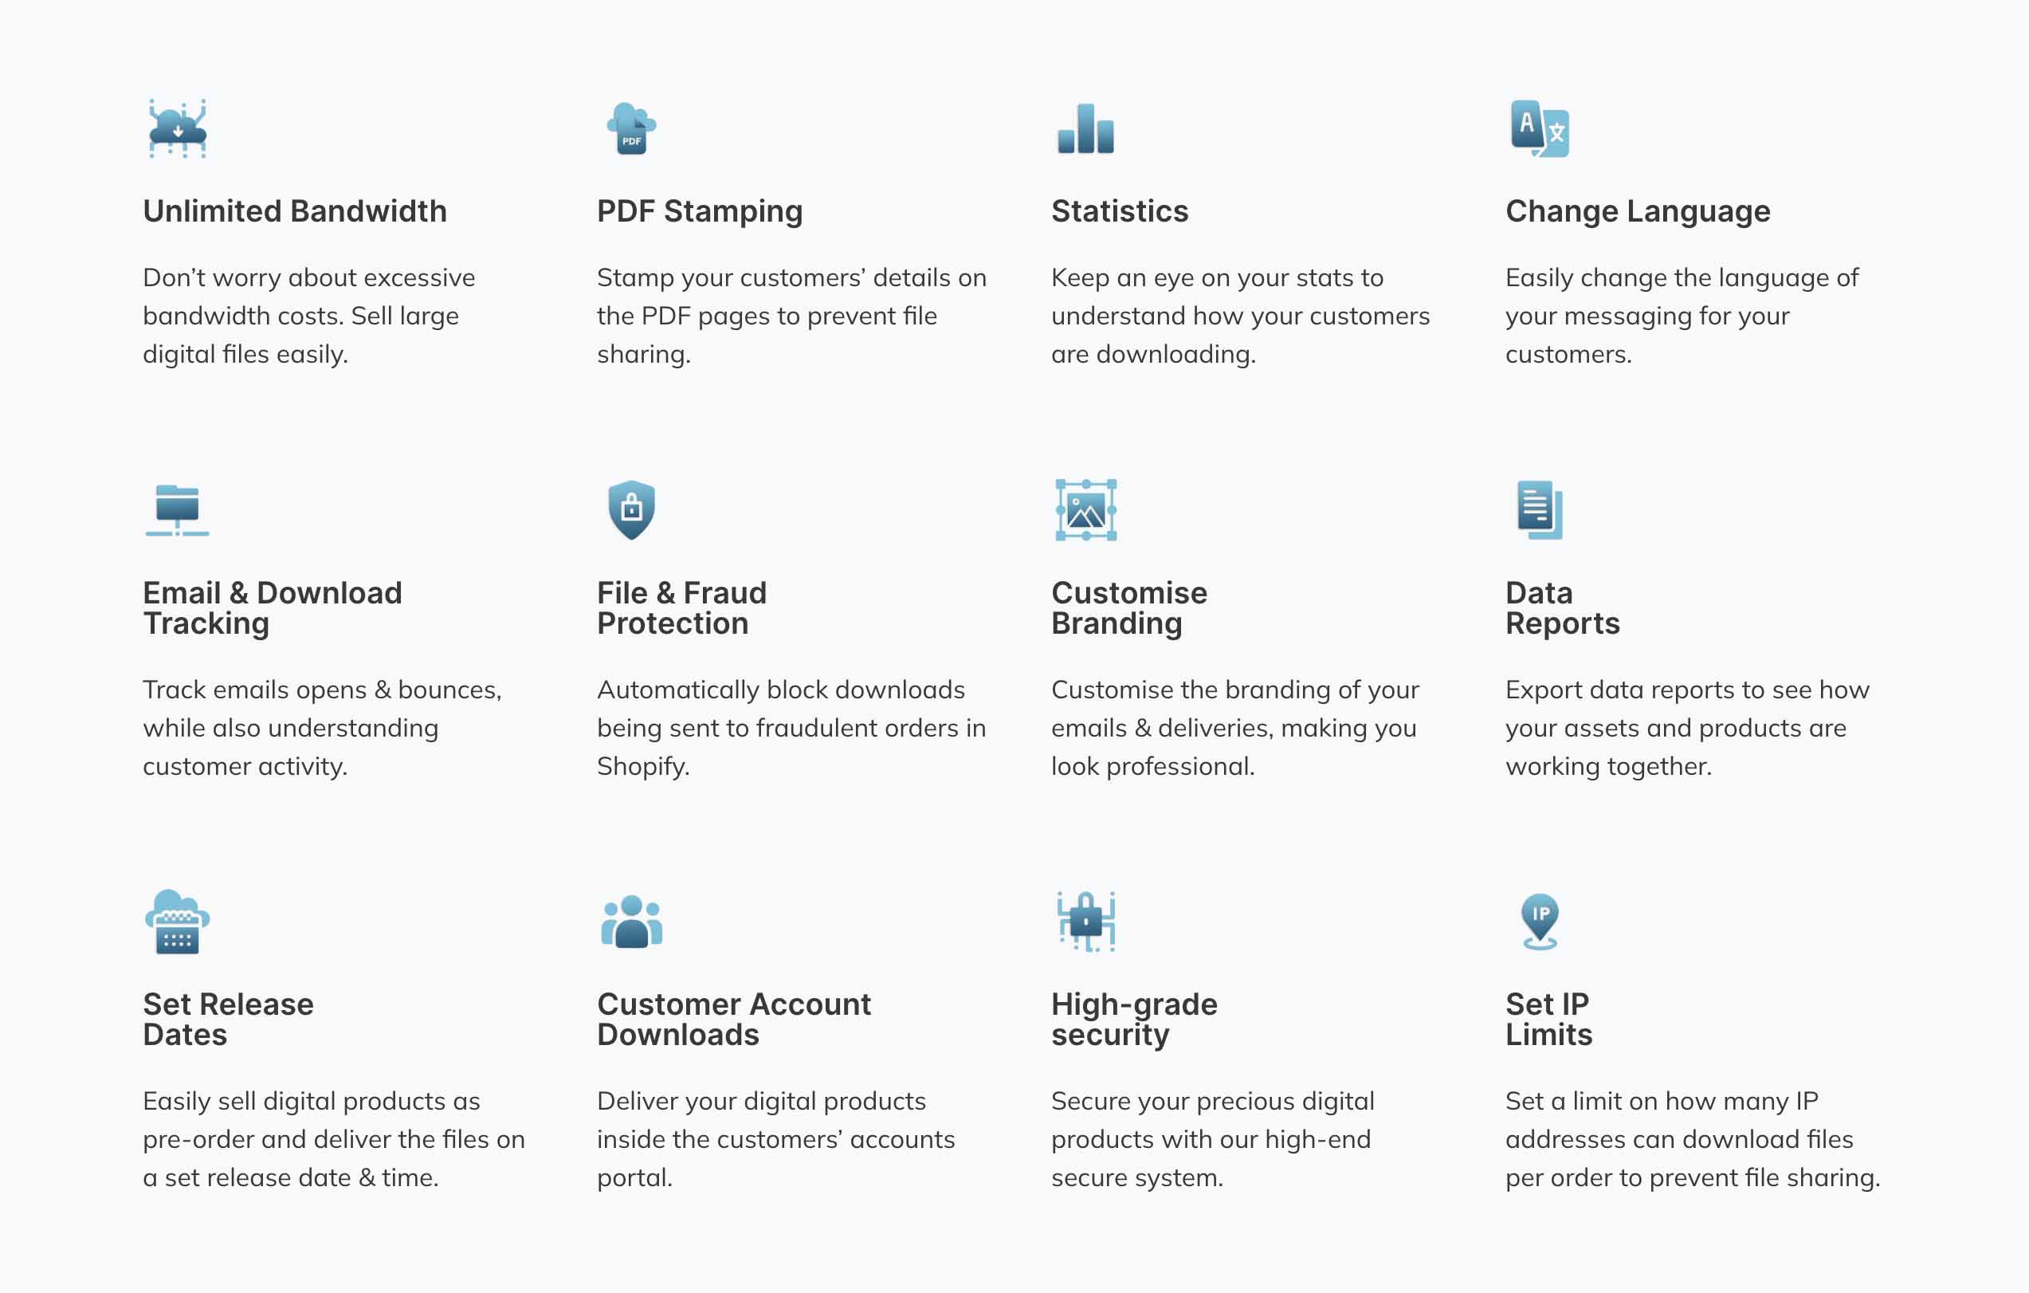Viewport: 2029px width, 1293px height.
Task: Click the File & Fraud Protection shield icon
Action: (x=631, y=510)
